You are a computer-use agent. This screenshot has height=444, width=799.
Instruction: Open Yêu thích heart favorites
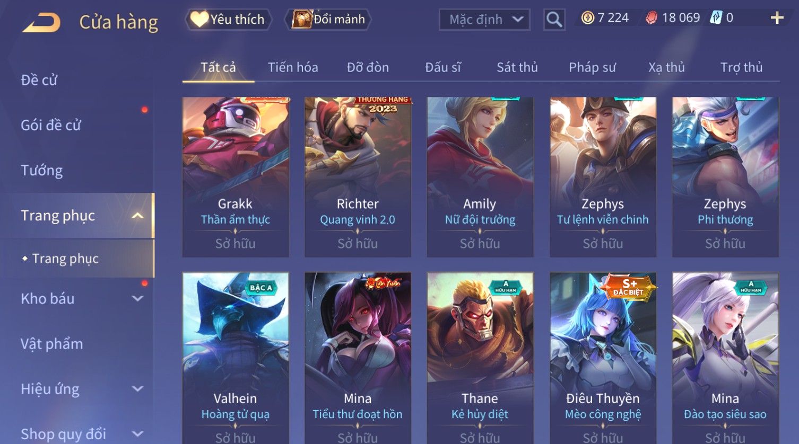pyautogui.click(x=229, y=20)
